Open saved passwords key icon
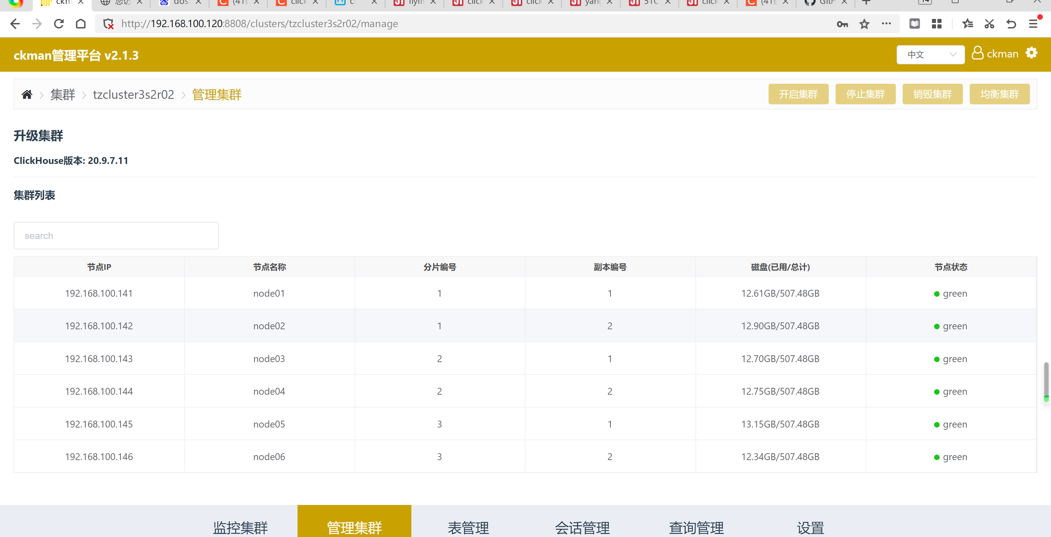The height and width of the screenshot is (537, 1051). pyautogui.click(x=842, y=24)
